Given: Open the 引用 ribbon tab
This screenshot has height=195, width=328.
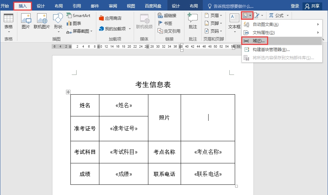Looking at the screenshot, I should [77, 6].
